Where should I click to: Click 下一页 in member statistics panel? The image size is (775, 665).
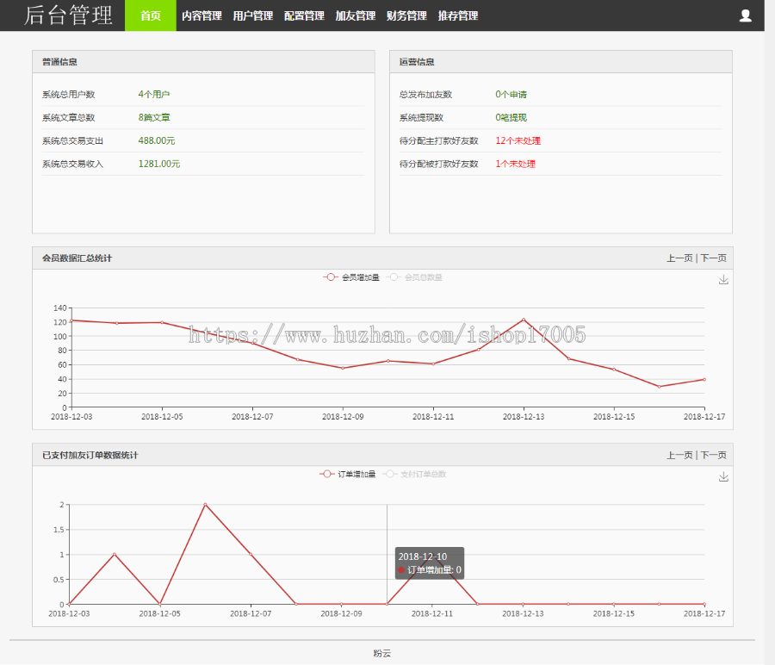tap(713, 258)
